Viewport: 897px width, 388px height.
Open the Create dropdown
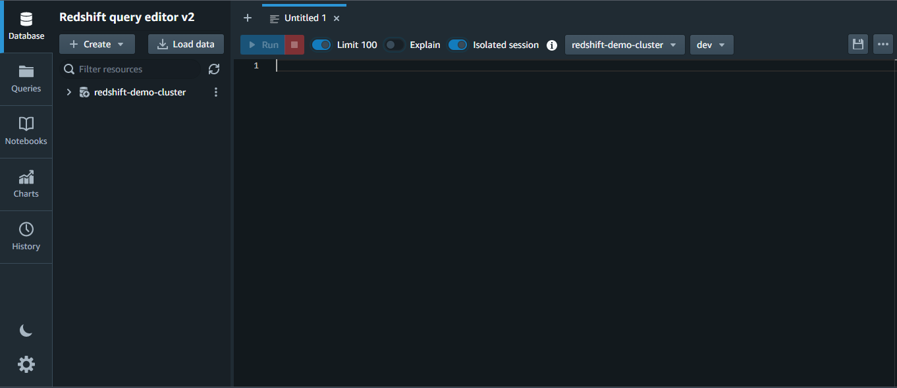click(x=97, y=44)
